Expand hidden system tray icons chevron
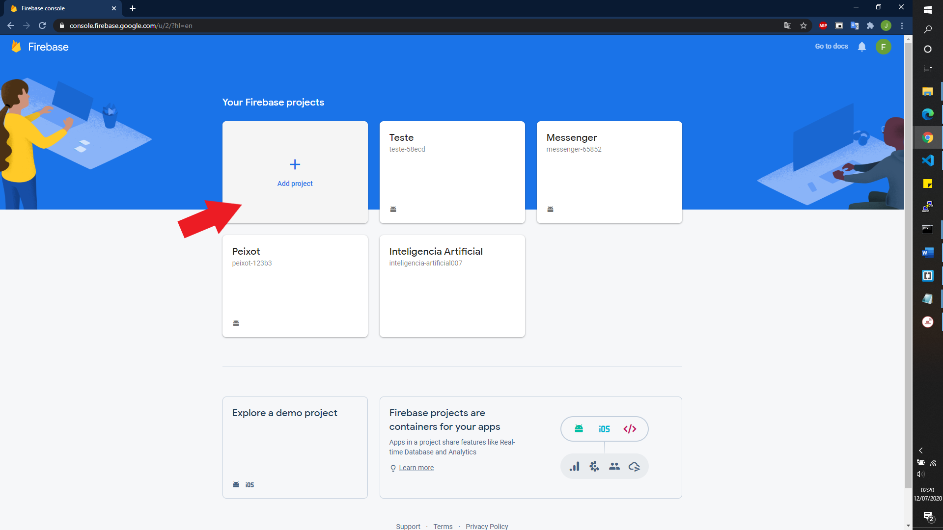Image resolution: width=943 pixels, height=530 pixels. [x=921, y=450]
